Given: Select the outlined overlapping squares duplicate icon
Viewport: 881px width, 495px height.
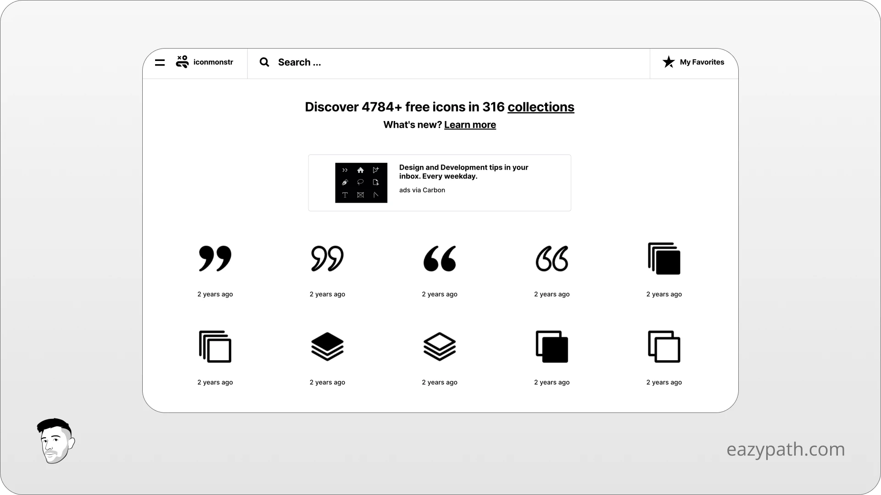Looking at the screenshot, I should (x=664, y=346).
